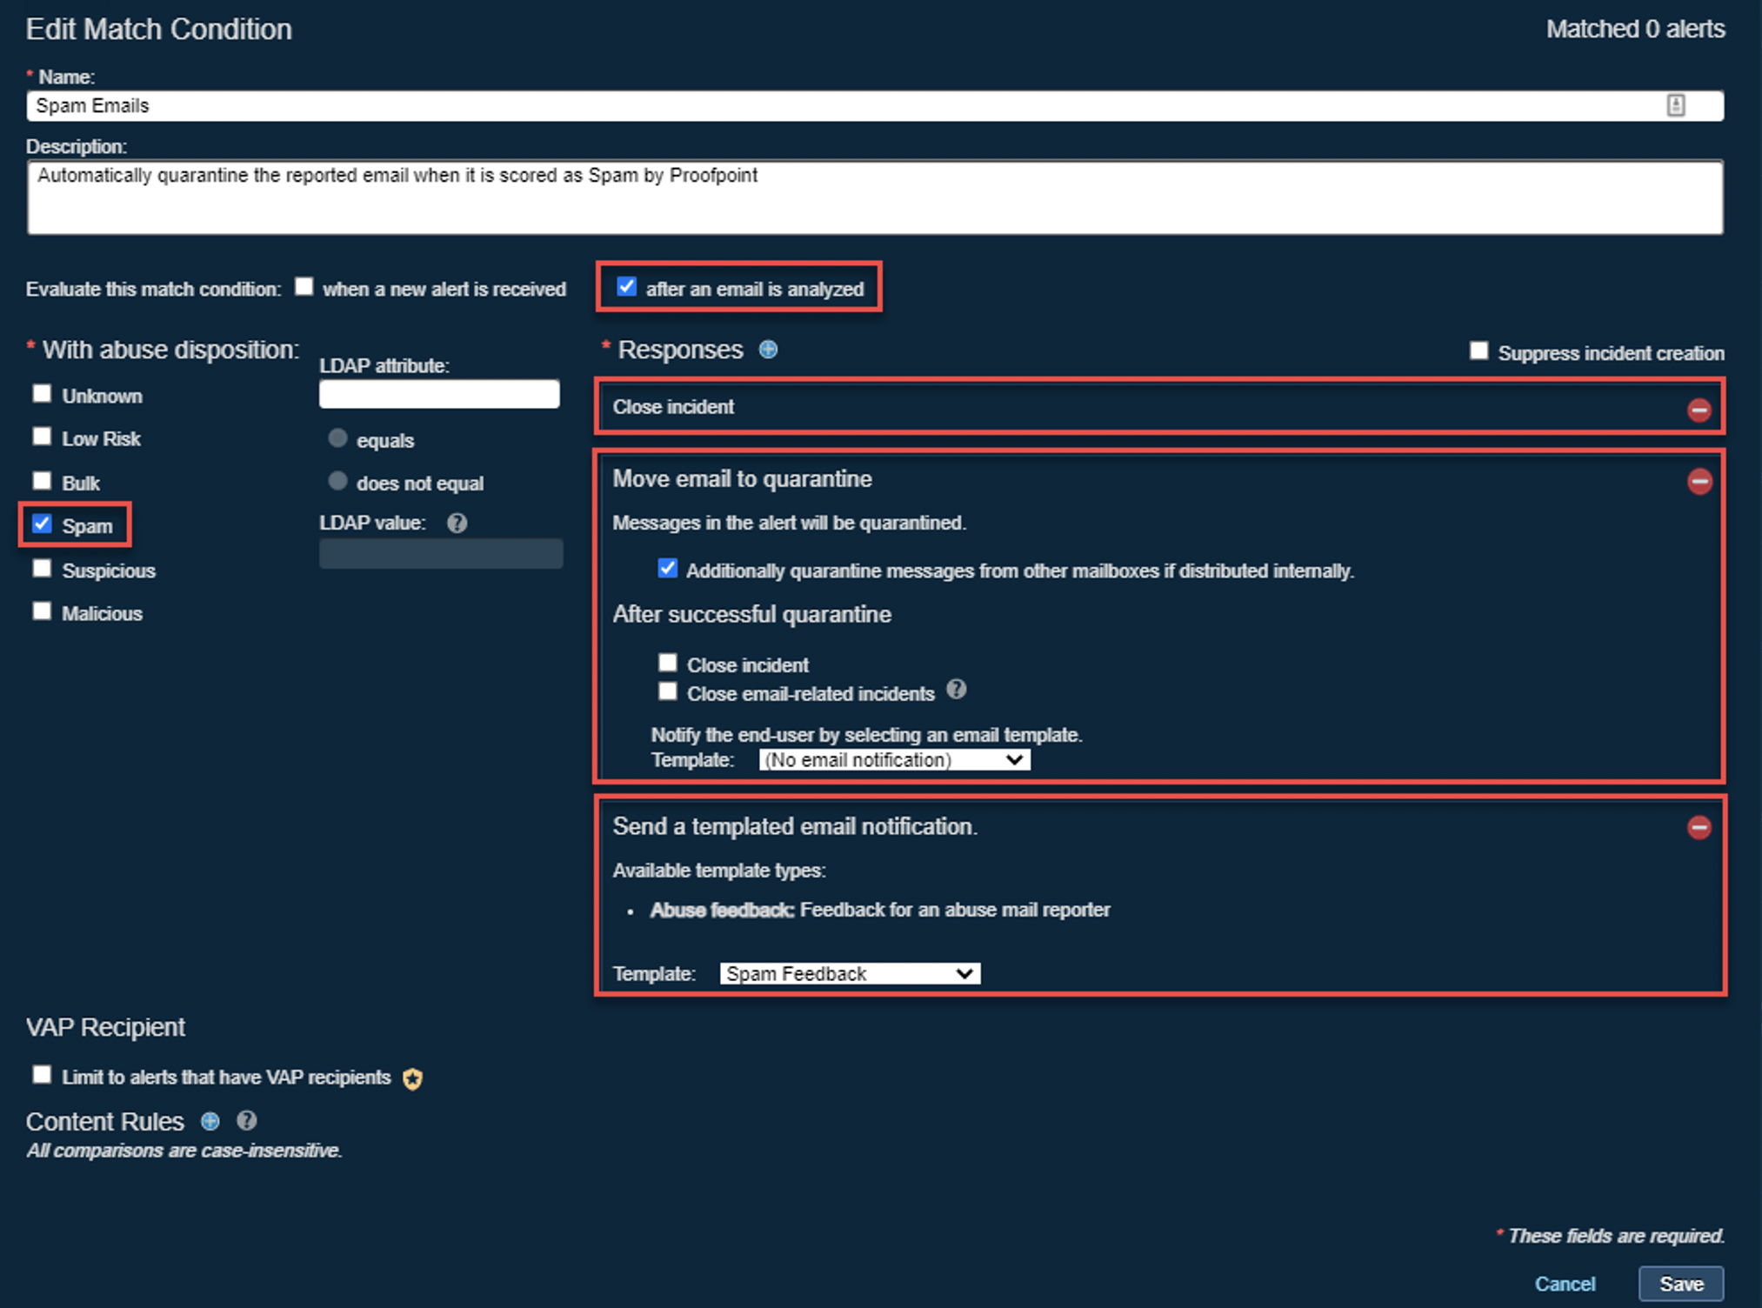Screen dimensions: 1762x1308
Task: Click the Name field autofill icon
Action: 1675,106
